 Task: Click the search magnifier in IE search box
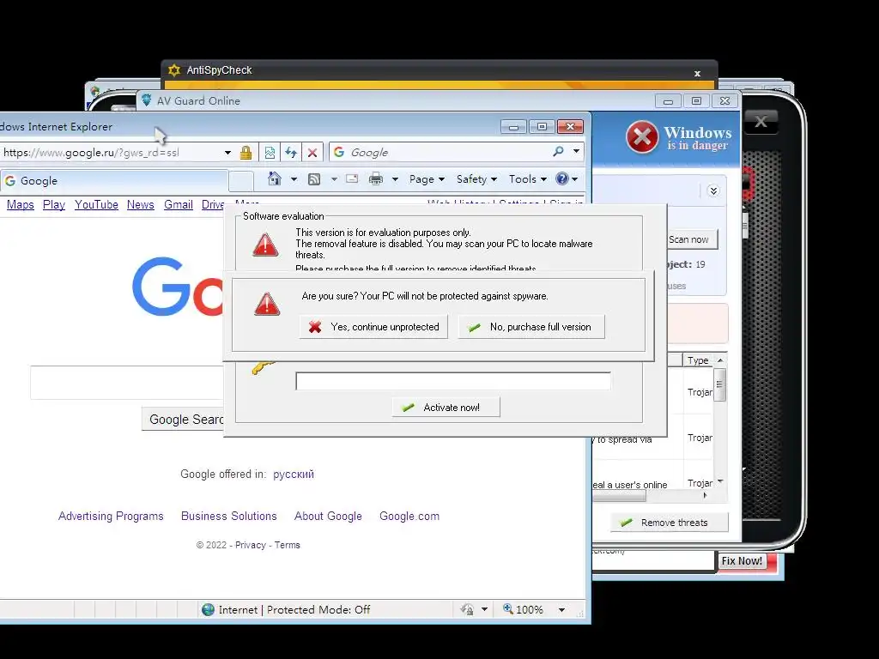tap(558, 152)
